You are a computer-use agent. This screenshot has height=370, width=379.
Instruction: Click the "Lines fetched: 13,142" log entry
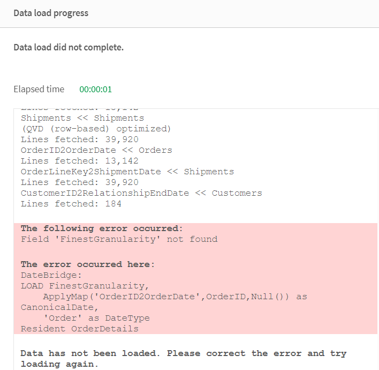tap(72, 161)
